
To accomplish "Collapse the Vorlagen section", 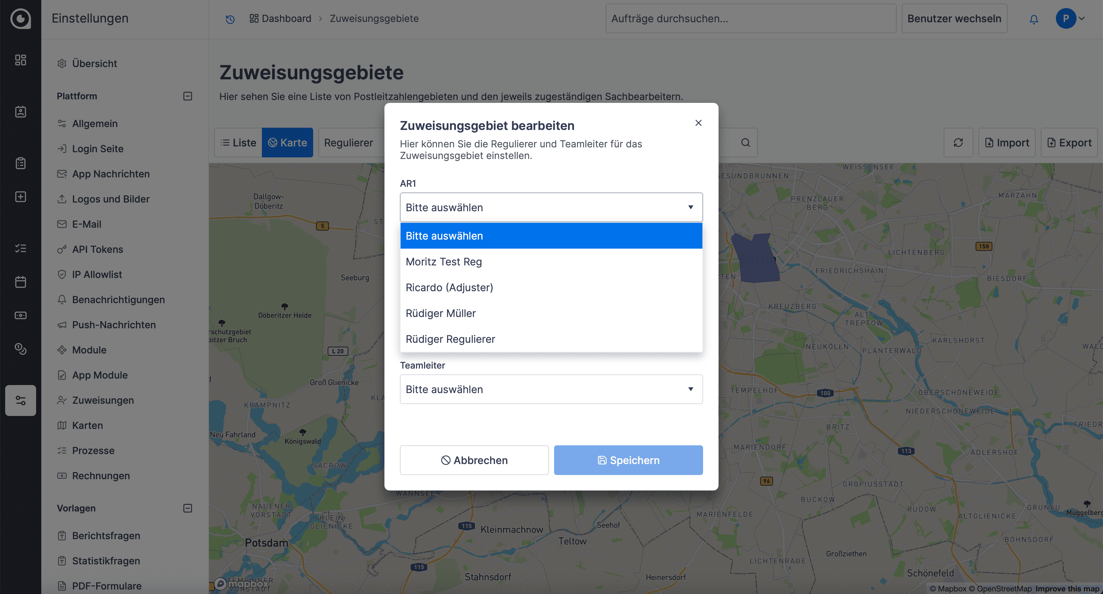I will click(188, 508).
